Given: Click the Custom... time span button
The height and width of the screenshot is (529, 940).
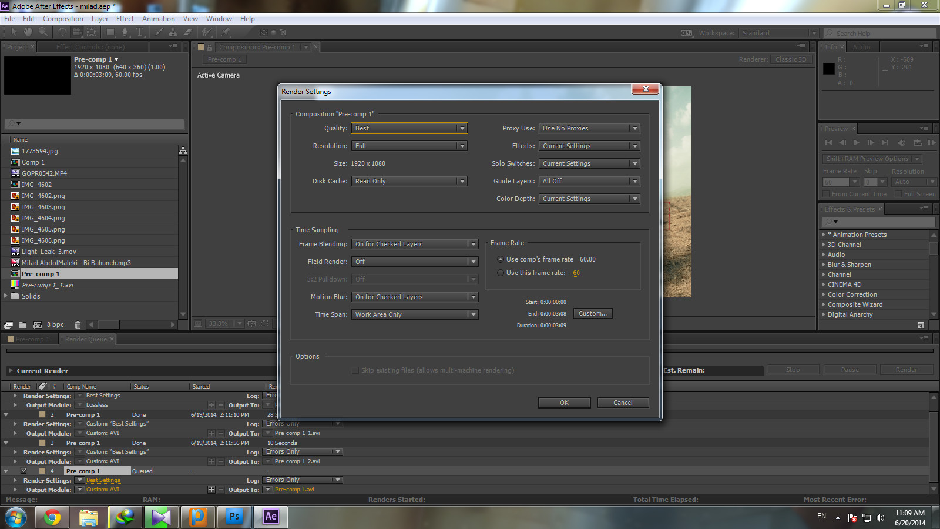Looking at the screenshot, I should coord(593,313).
